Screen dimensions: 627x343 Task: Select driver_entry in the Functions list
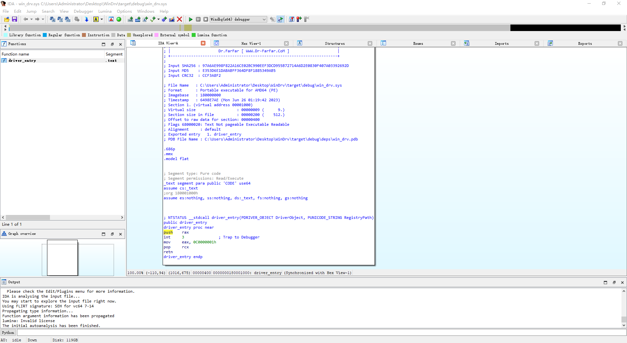pos(62,60)
